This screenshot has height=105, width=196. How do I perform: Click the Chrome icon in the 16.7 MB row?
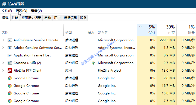[10, 86]
